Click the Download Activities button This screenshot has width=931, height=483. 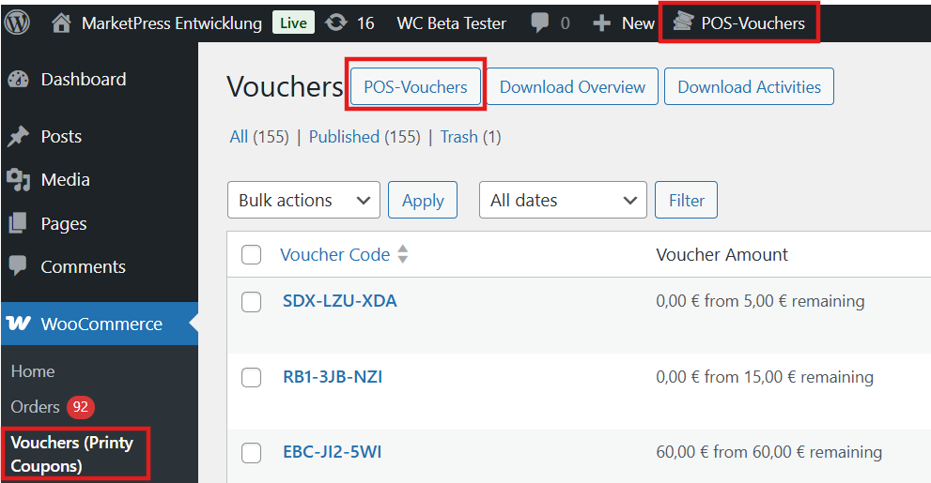click(750, 86)
